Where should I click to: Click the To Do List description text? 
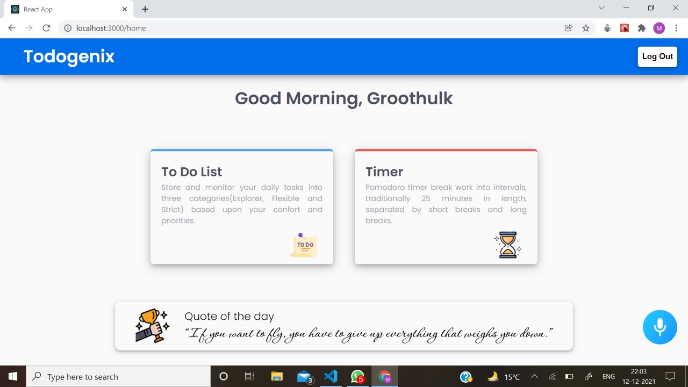242,204
